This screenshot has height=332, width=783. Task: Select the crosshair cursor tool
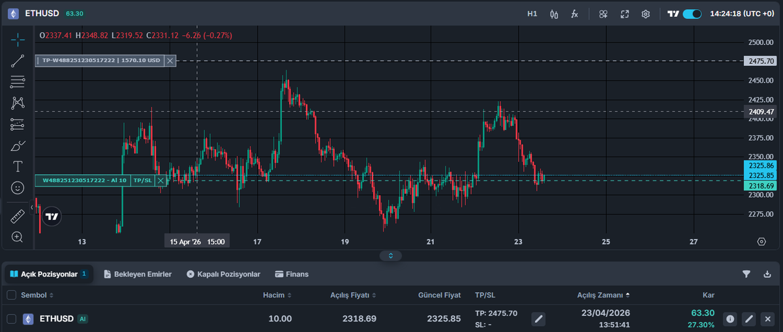click(18, 39)
